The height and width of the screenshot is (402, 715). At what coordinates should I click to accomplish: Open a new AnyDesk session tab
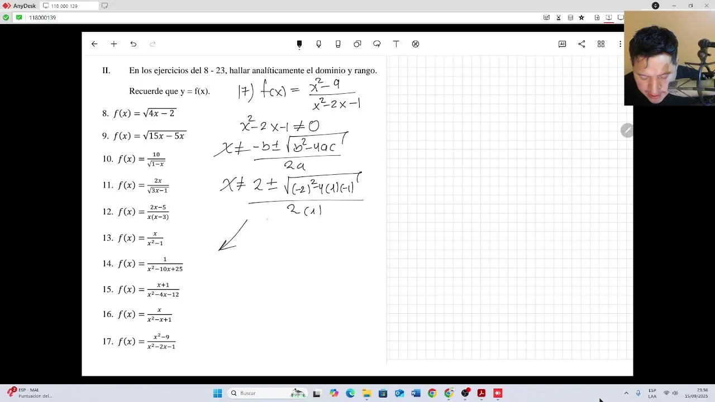(104, 6)
